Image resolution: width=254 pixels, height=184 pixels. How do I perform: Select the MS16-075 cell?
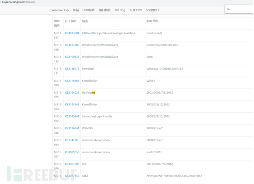[x=58, y=95]
